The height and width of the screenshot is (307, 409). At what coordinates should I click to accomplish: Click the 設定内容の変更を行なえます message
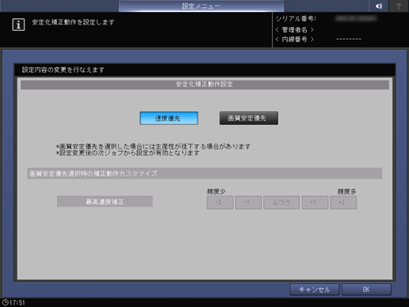tap(63, 70)
